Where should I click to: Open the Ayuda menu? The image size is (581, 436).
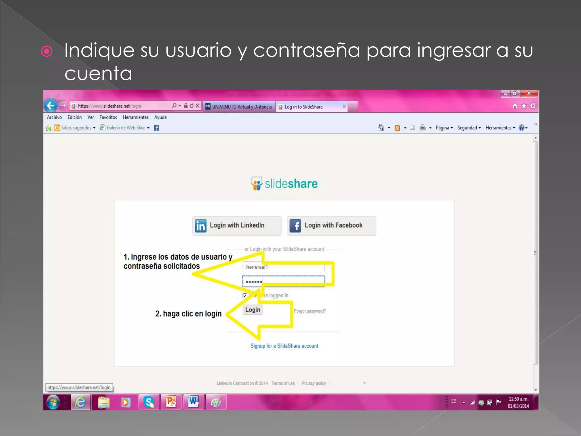[x=160, y=117]
